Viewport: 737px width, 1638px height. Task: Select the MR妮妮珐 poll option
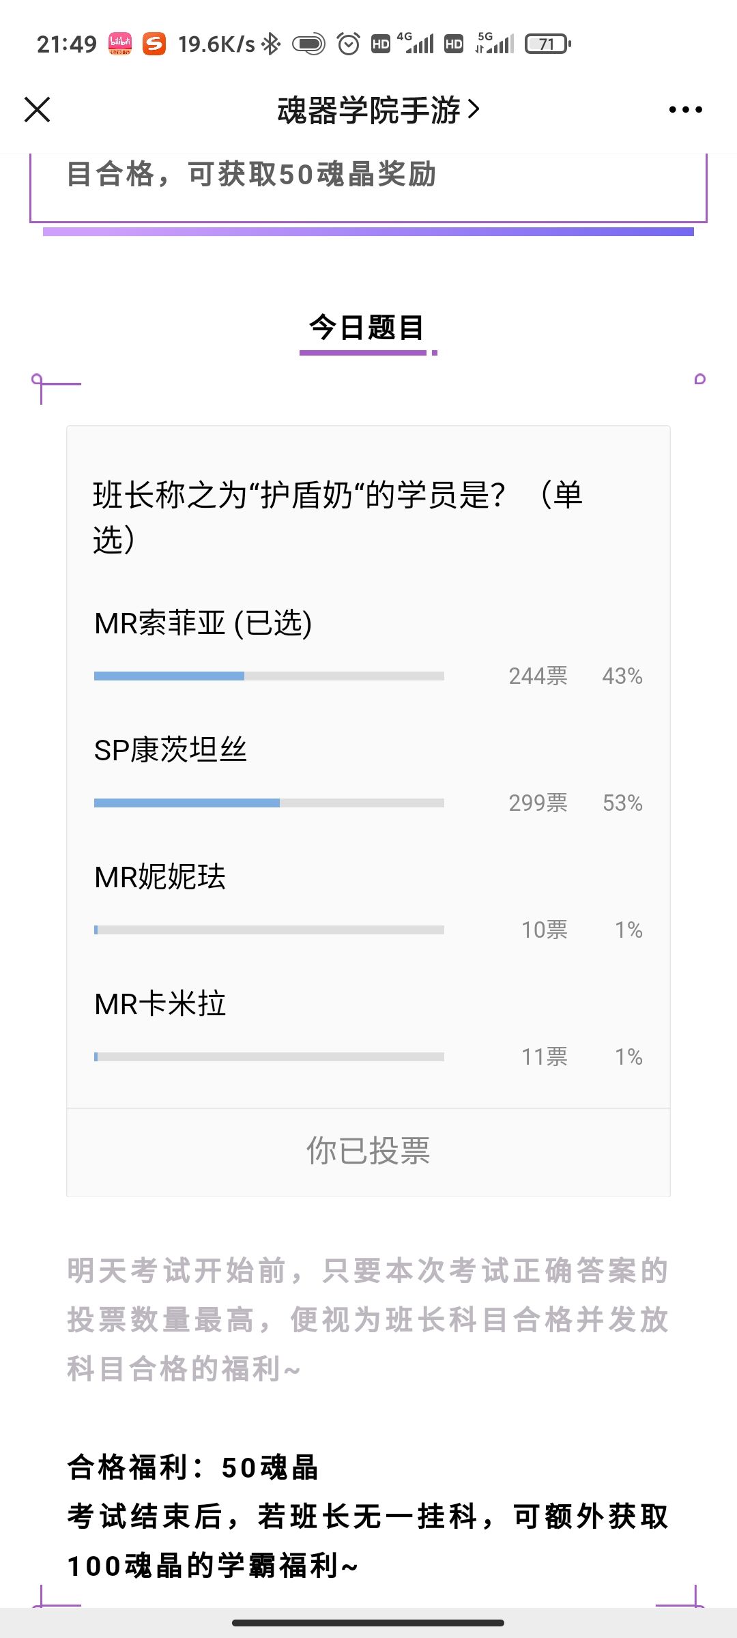pos(160,877)
